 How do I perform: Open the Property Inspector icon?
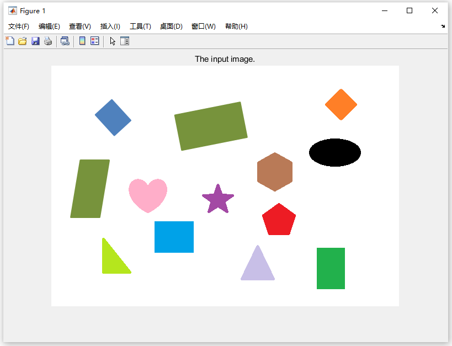[x=125, y=41]
